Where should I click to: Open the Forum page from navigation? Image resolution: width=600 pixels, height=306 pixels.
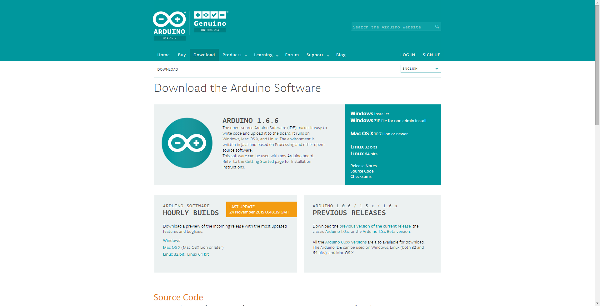click(292, 55)
